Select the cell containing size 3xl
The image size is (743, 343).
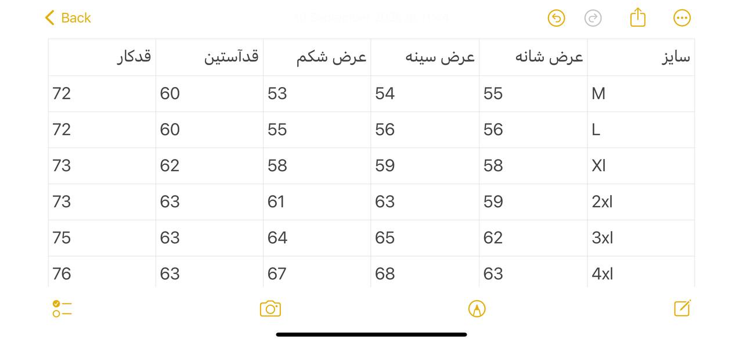click(x=640, y=237)
